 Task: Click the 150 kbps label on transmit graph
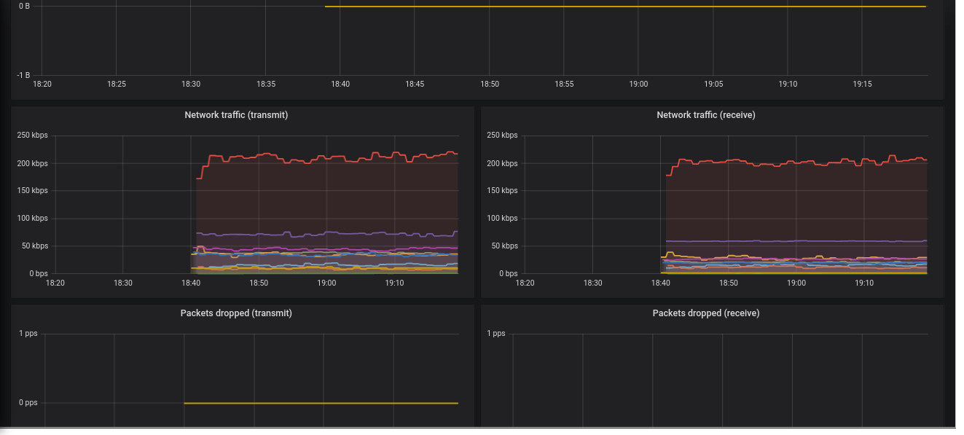pyautogui.click(x=32, y=191)
